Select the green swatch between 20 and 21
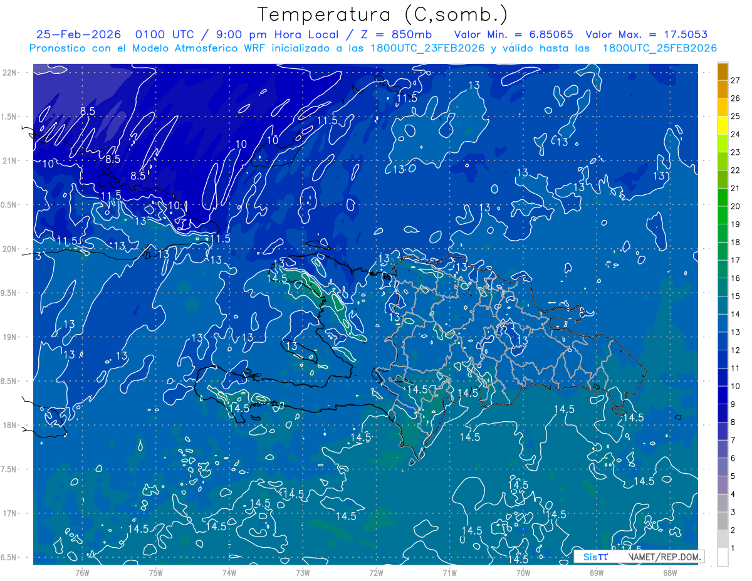752x581 pixels. point(723,197)
